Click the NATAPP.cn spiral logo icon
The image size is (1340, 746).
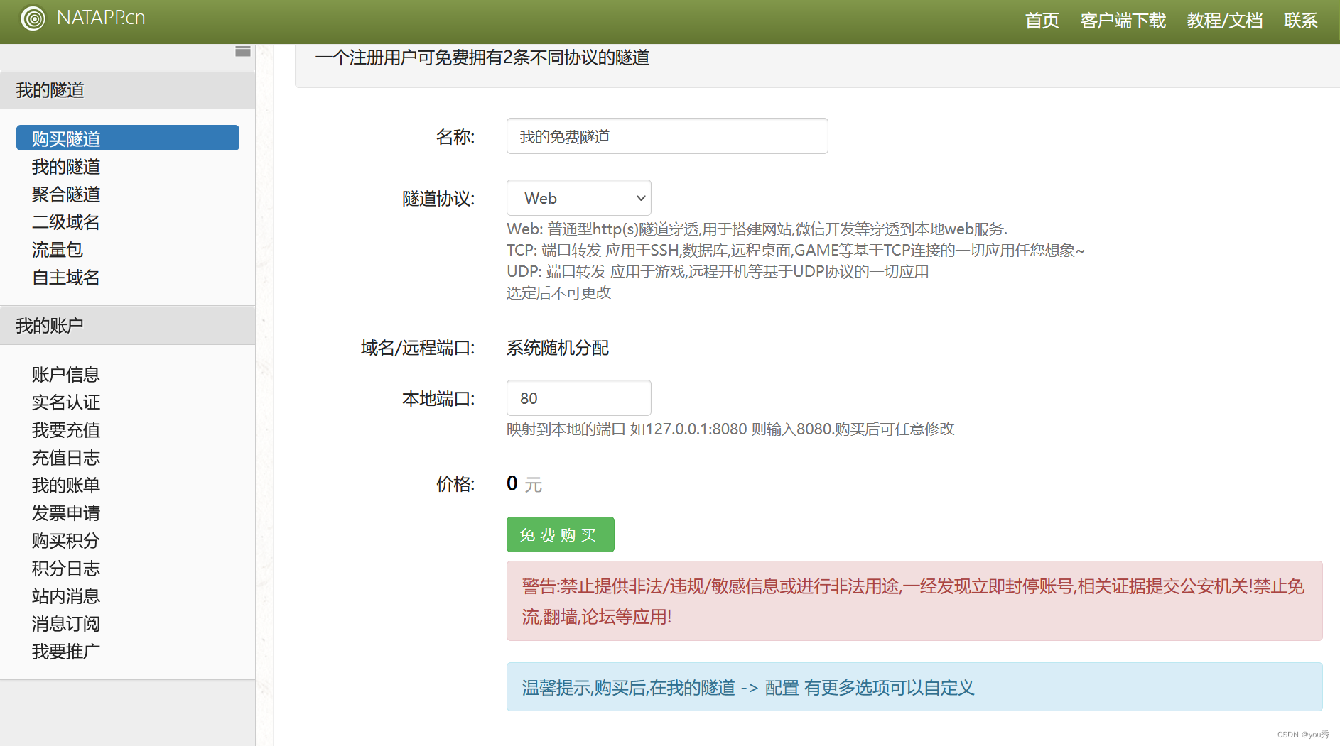coord(33,18)
